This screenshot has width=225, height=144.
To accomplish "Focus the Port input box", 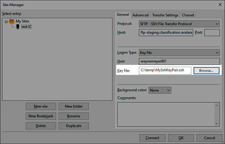I will 212,32.
